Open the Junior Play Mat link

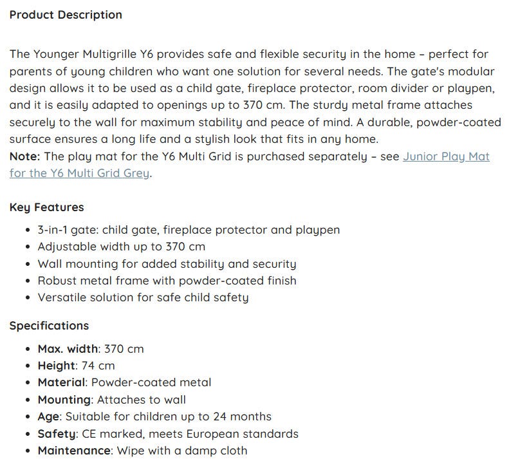(446, 156)
